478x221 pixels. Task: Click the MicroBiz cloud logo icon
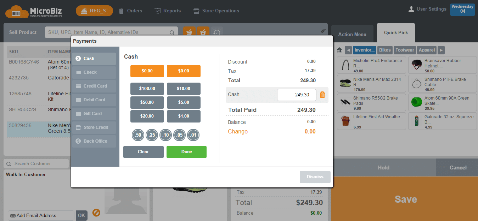click(17, 11)
